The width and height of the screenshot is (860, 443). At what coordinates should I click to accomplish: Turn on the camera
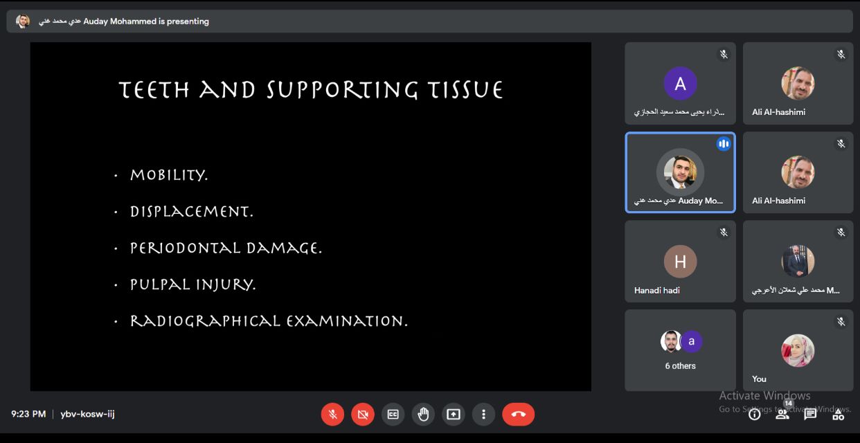pyautogui.click(x=363, y=414)
